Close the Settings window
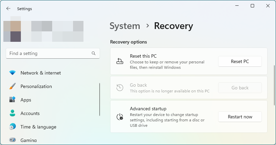This screenshot has width=276, height=145. click(268, 6)
